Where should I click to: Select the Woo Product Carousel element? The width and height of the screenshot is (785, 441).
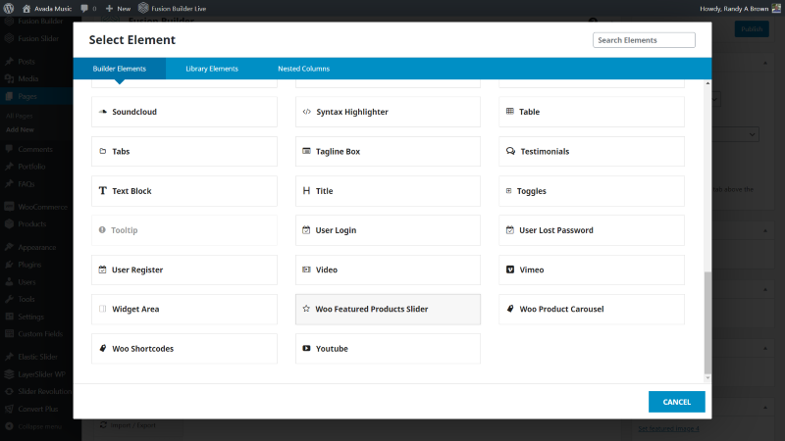[x=592, y=309]
